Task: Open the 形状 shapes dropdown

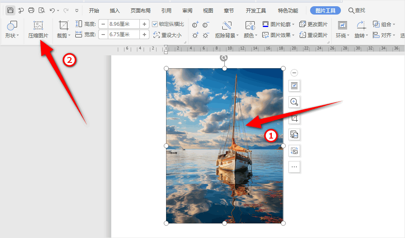Action: (12, 30)
